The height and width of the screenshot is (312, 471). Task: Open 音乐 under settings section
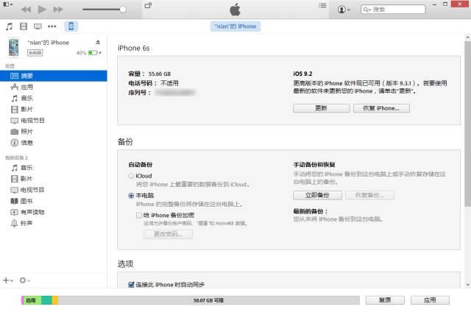pyautogui.click(x=54, y=98)
